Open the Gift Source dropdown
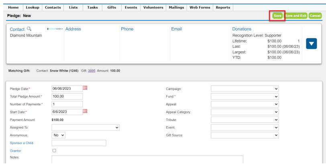Viewport: 326px width, 165px height. coord(245,135)
